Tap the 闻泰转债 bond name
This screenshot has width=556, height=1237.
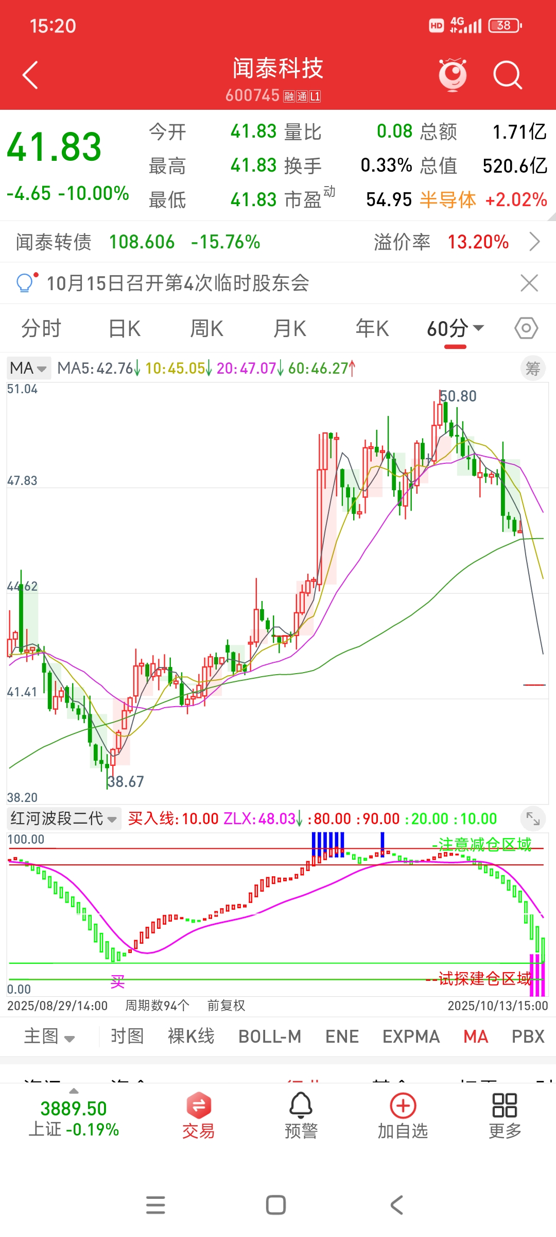click(x=54, y=242)
